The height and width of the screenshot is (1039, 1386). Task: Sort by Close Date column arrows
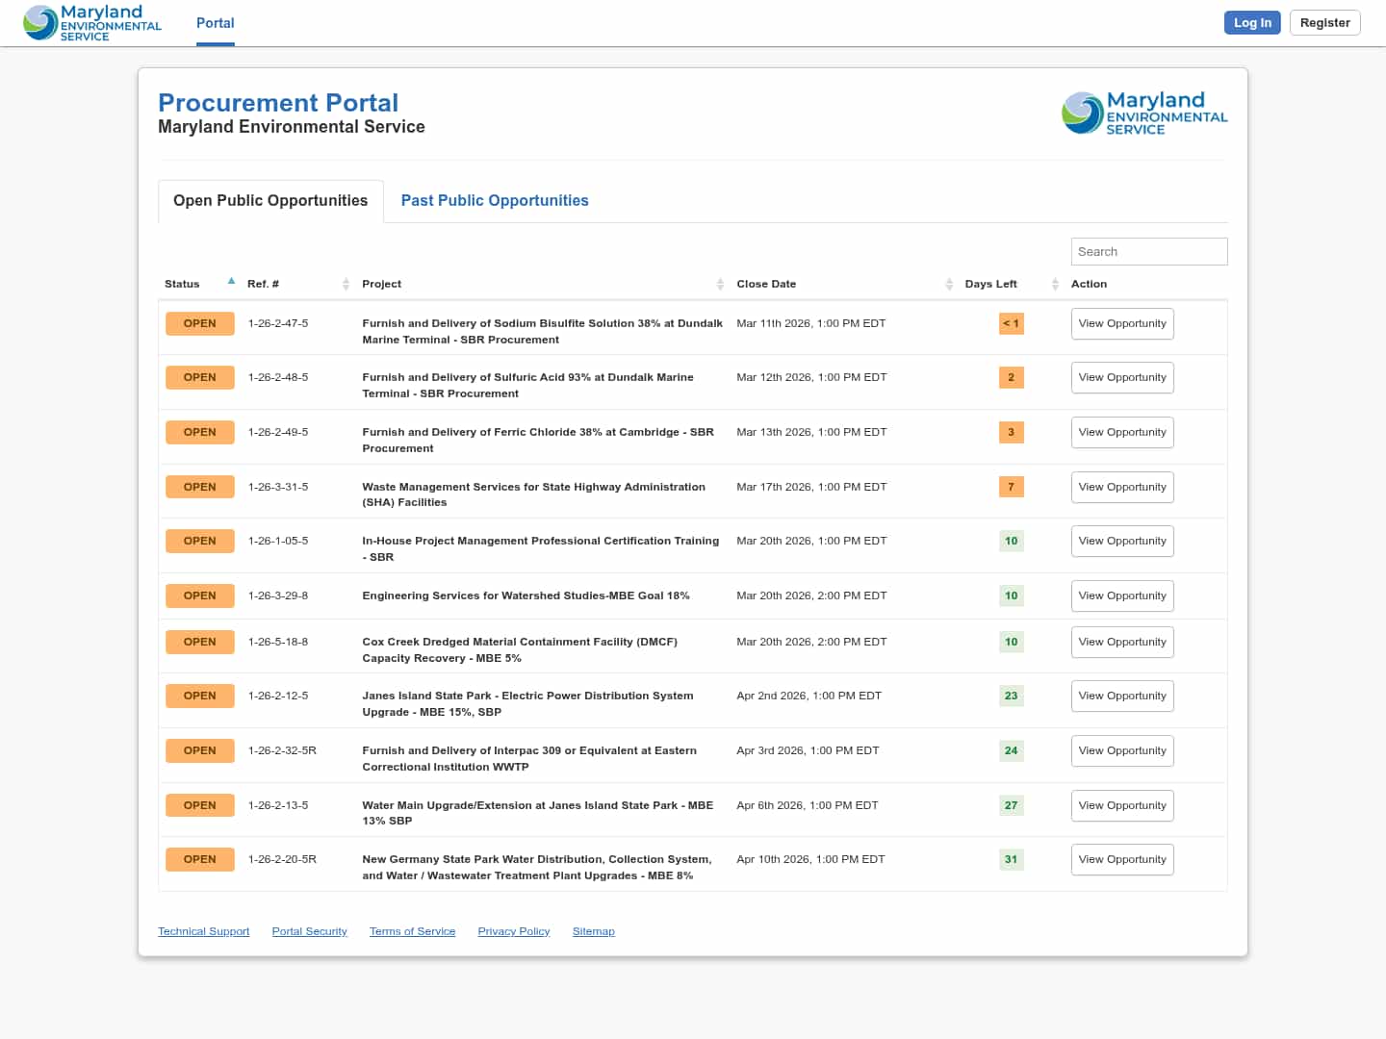tap(949, 284)
